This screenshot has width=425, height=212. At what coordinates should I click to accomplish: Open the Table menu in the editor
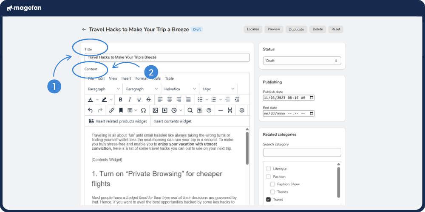[x=169, y=78]
